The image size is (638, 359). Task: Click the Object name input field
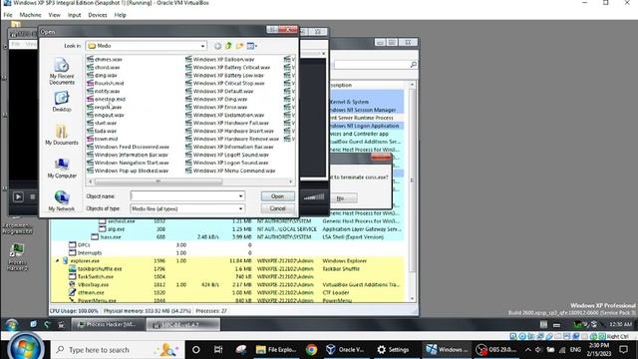pyautogui.click(x=183, y=196)
